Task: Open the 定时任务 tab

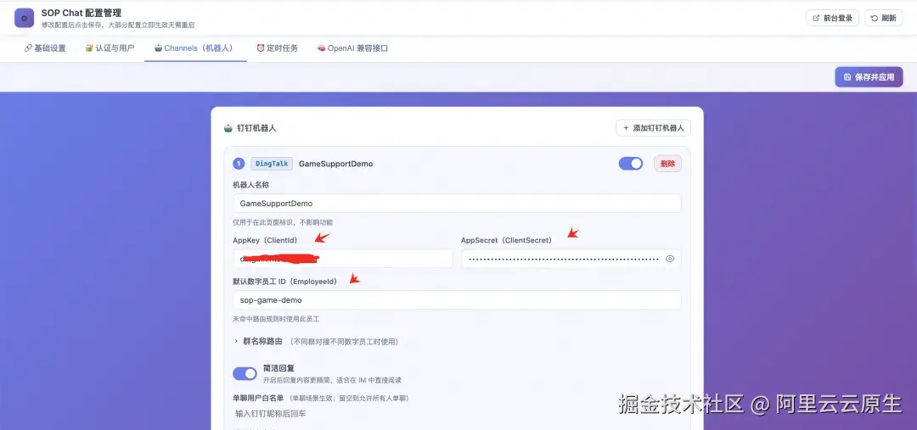Action: pyautogui.click(x=278, y=48)
